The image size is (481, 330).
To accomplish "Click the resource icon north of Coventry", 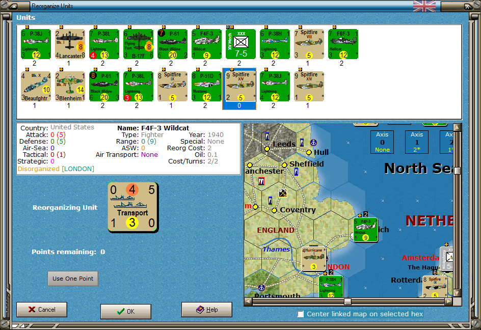I will click(283, 193).
